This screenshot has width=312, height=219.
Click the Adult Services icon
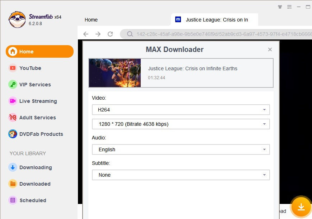13,118
